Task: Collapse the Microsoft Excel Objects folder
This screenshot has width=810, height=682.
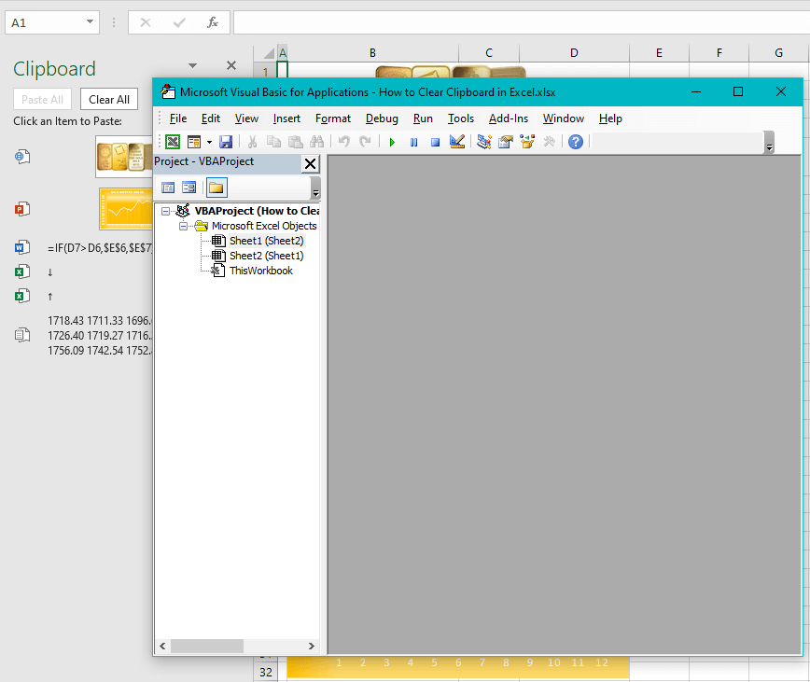Action: point(184,226)
